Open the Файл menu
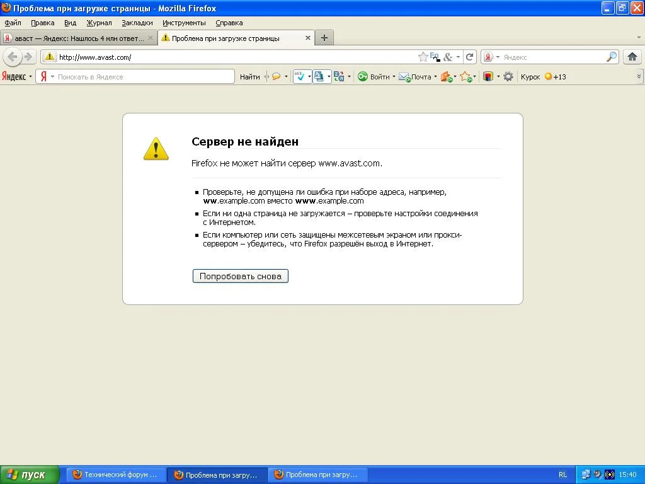This screenshot has height=484, width=645. [x=13, y=23]
